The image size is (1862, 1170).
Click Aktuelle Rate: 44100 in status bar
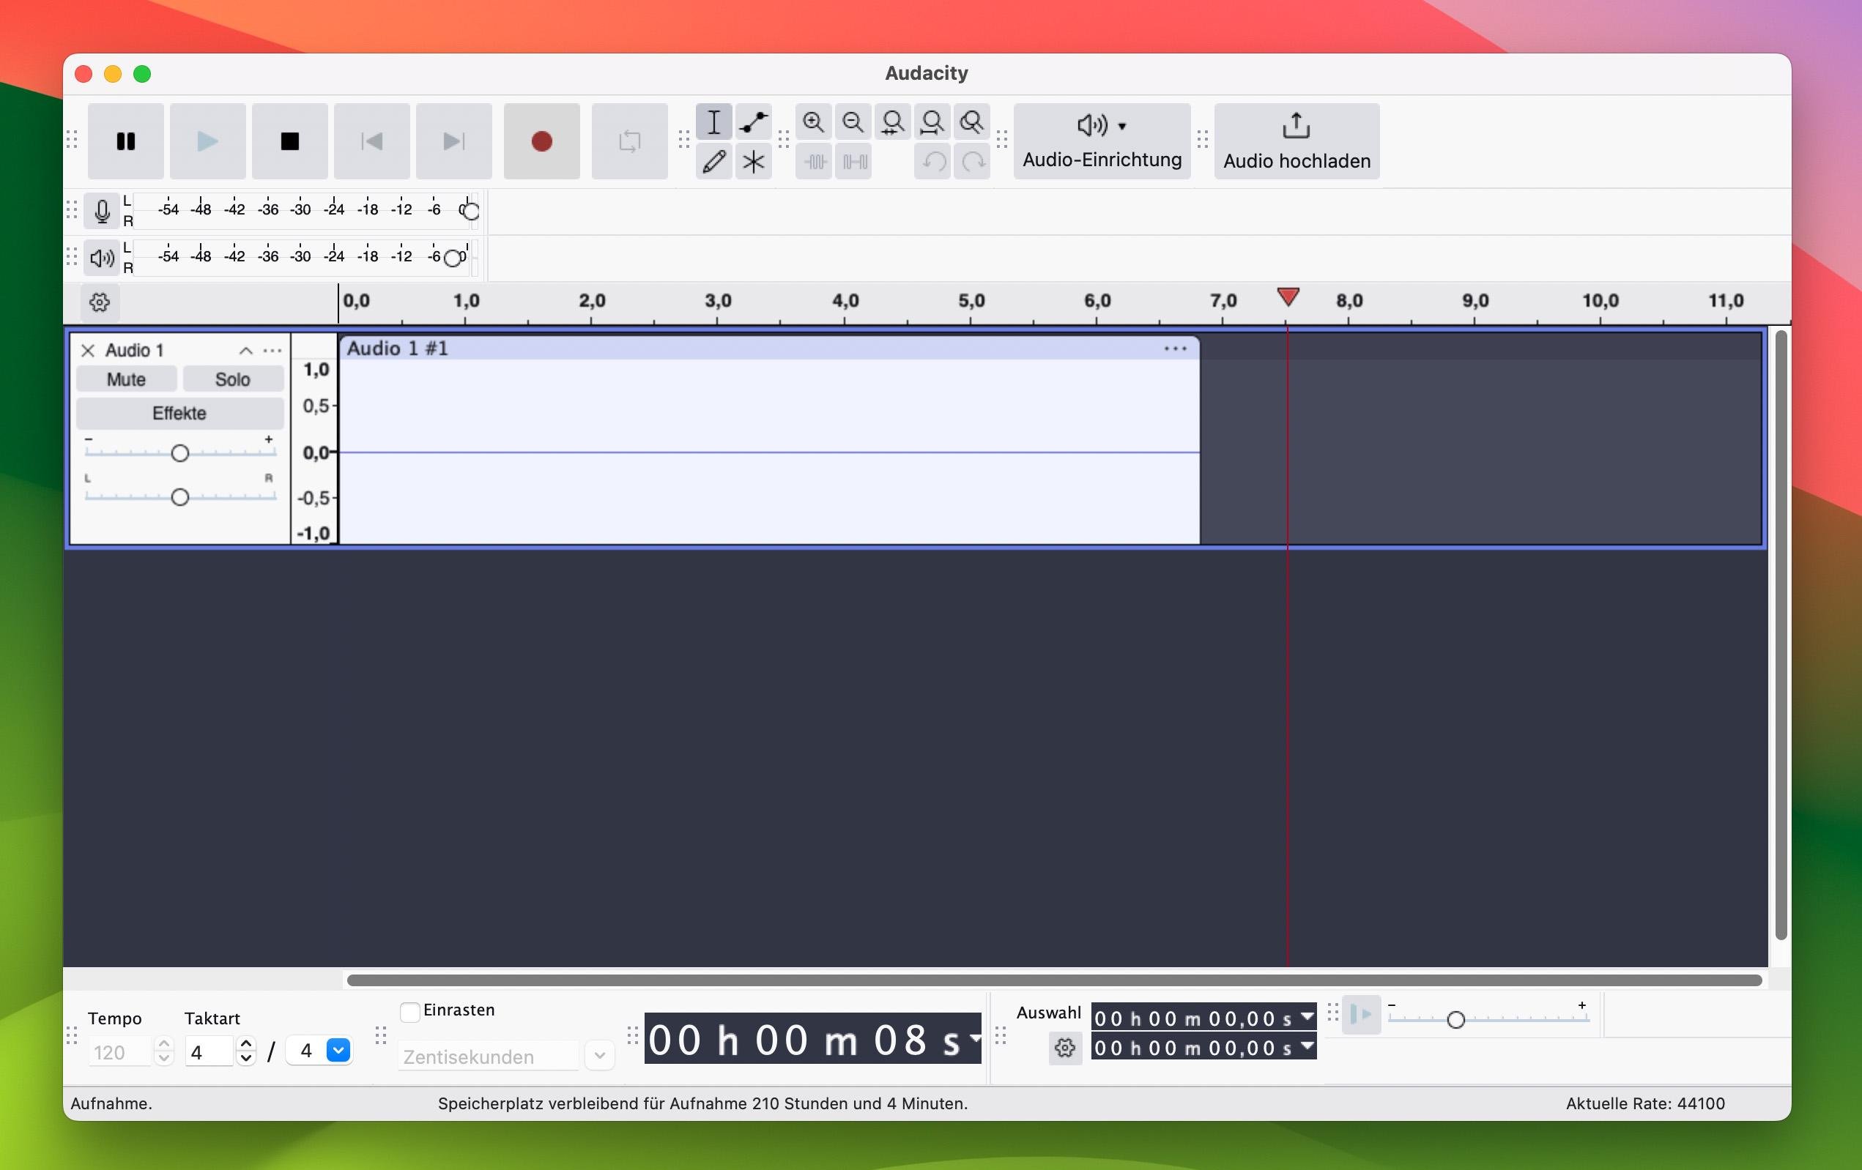(x=1644, y=1103)
